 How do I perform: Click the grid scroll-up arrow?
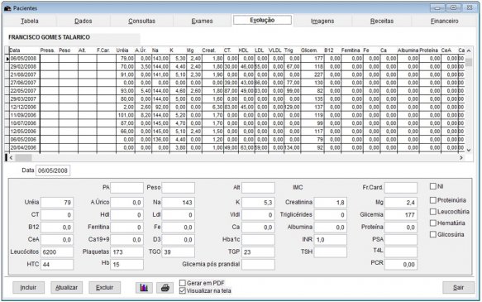click(469, 50)
